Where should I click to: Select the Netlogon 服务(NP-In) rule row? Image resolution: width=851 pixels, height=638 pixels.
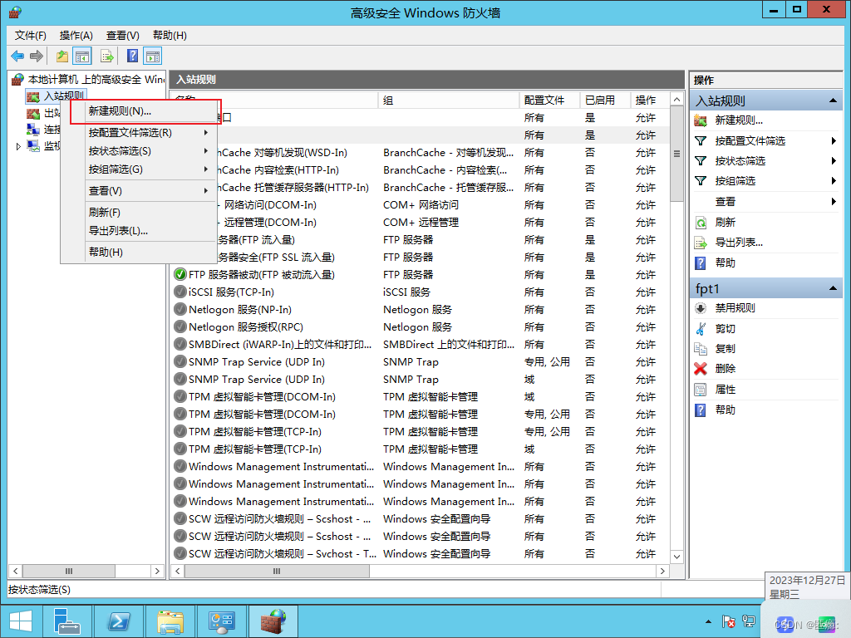click(x=421, y=310)
